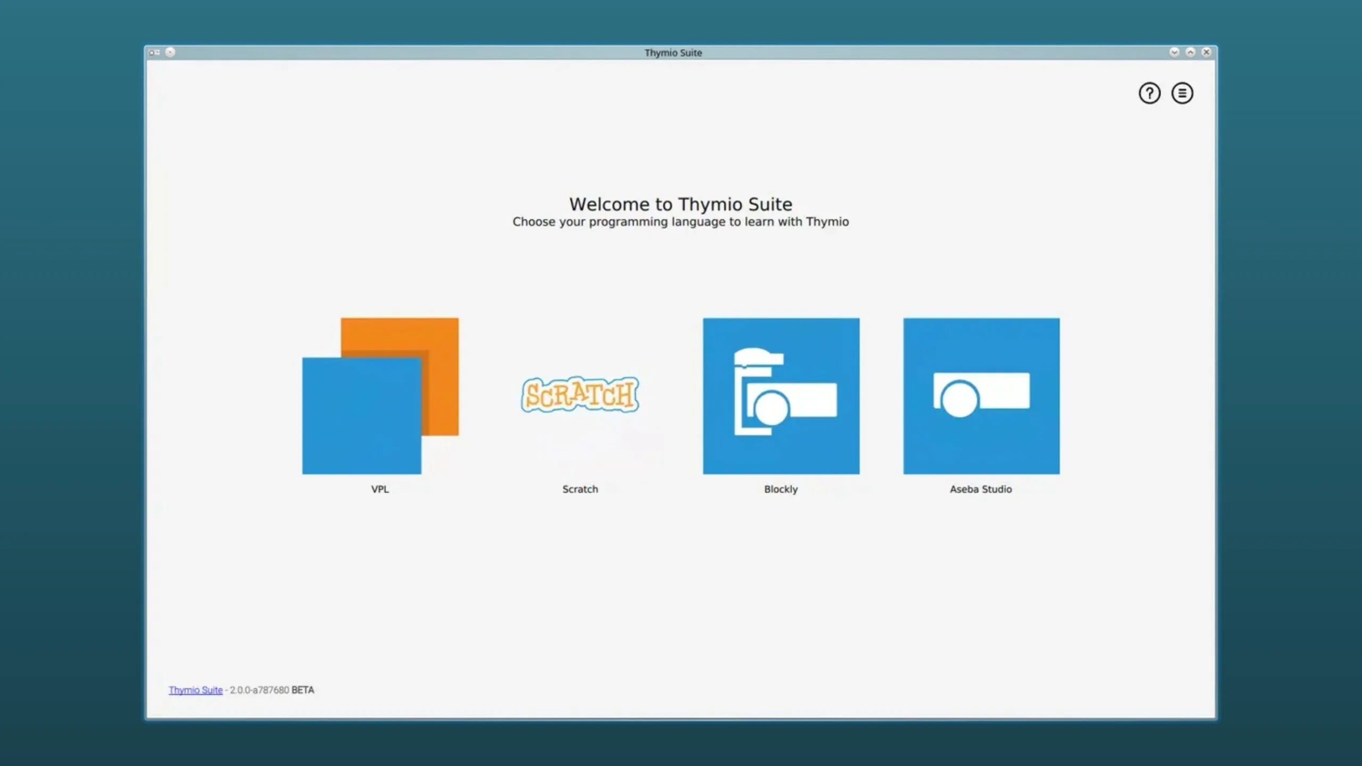Screen dimensions: 1362x766
Task: Click the Blockly label
Action: pyautogui.click(x=781, y=489)
